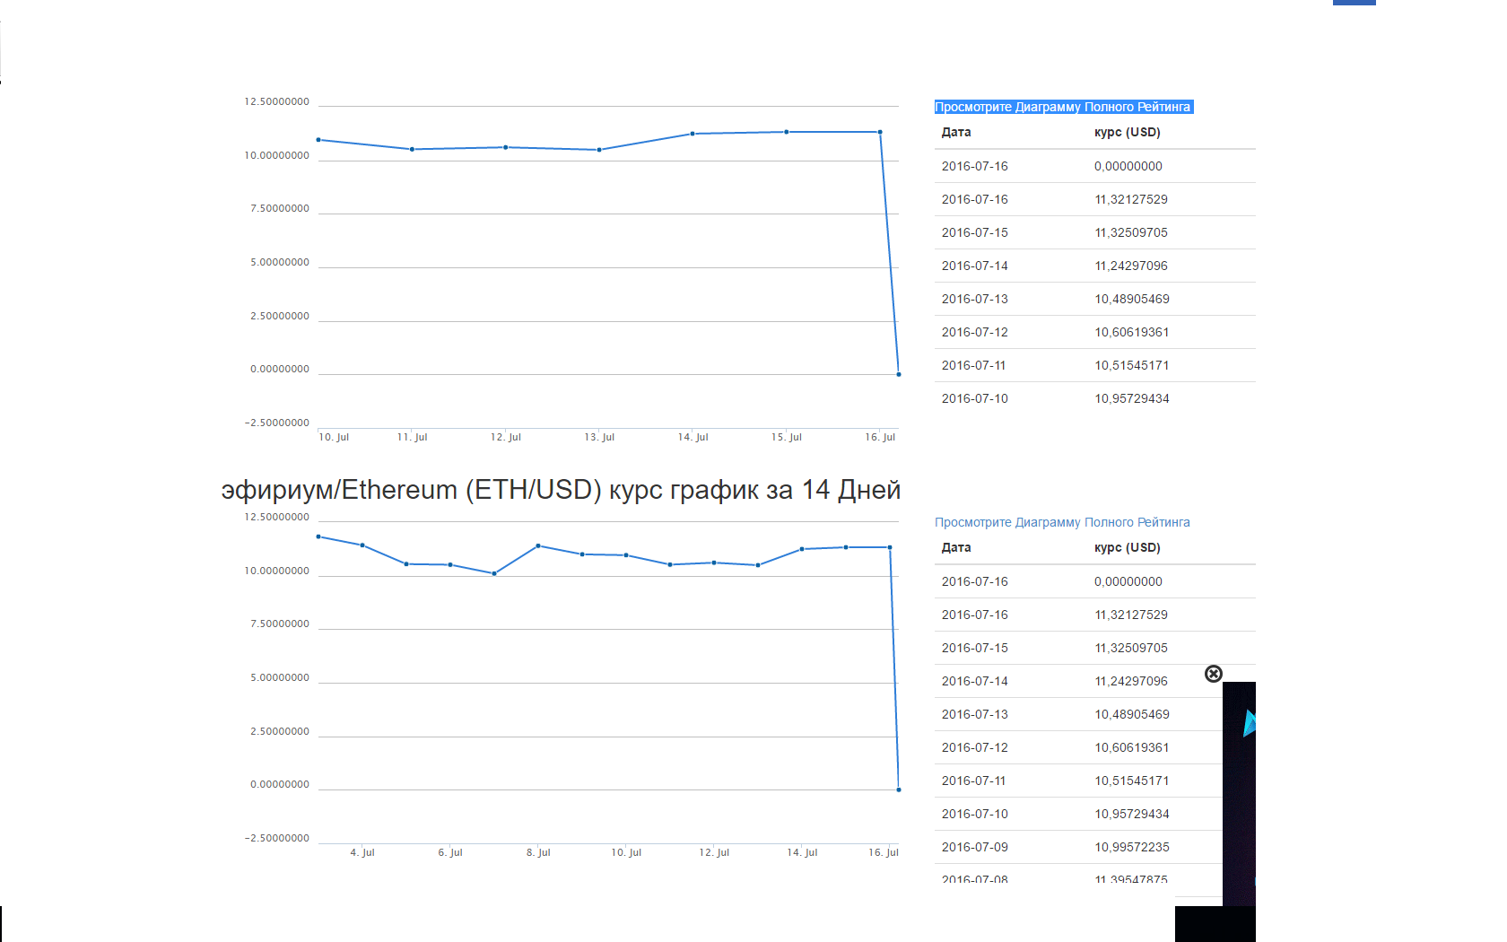The height and width of the screenshot is (942, 1507).
Task: Click zero-value end point in 14-day chart
Action: coord(899,789)
